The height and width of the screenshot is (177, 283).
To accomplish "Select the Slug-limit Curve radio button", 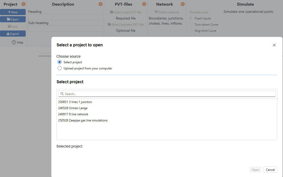I will click(191, 30).
